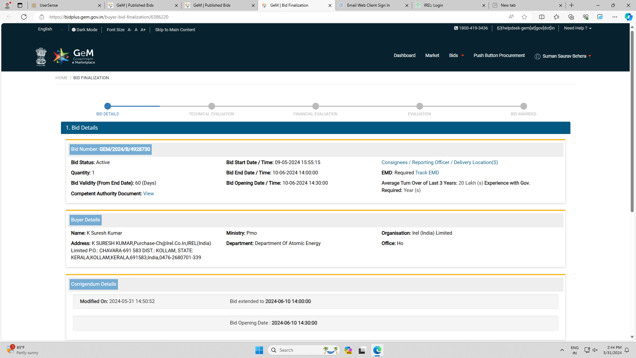Increase font size with A+
This screenshot has width=636, height=358.
click(x=143, y=30)
